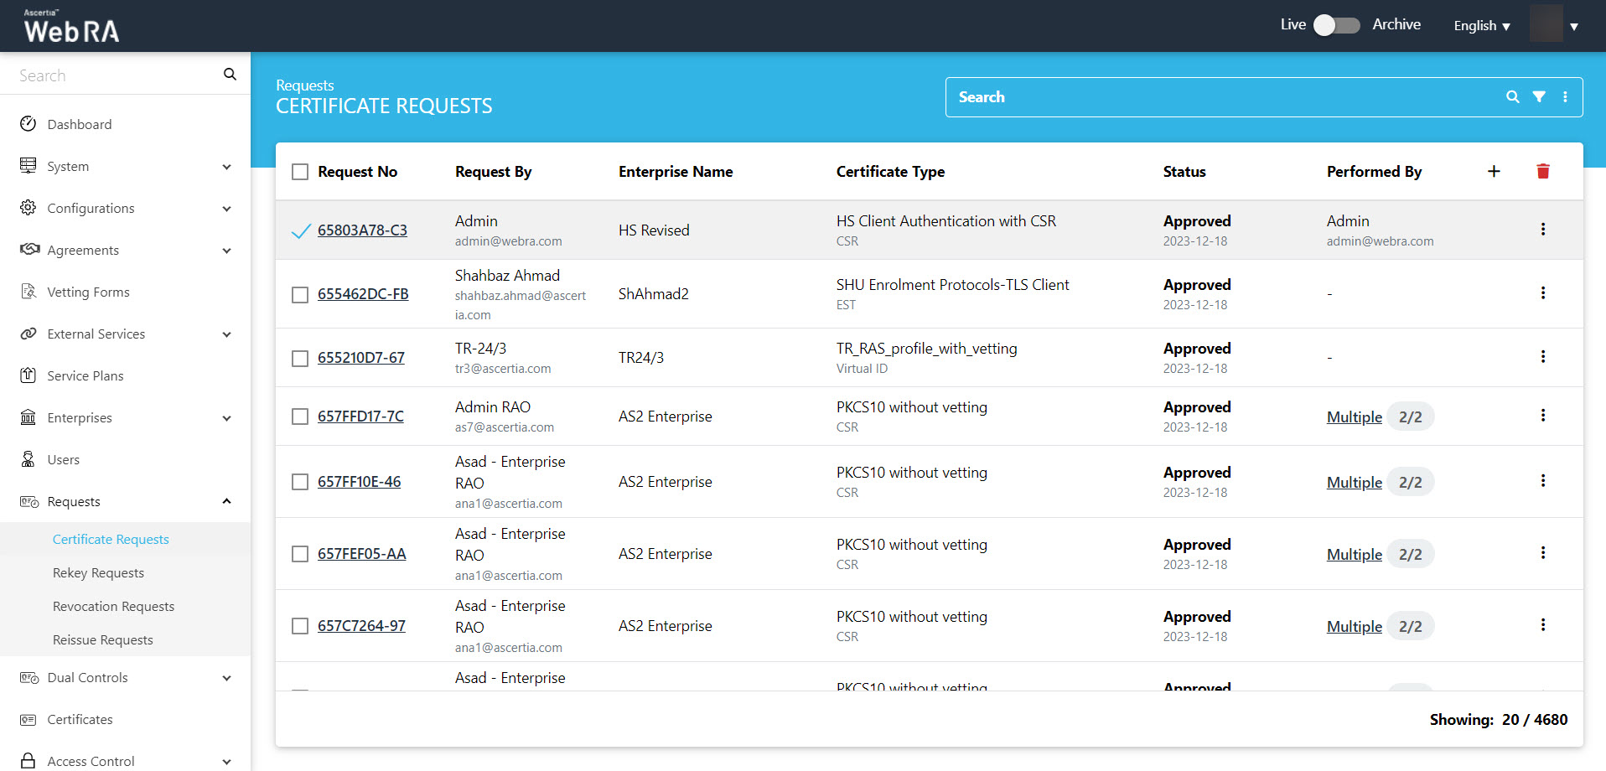Tick the checkbox for request 655210D7-67

(300, 359)
